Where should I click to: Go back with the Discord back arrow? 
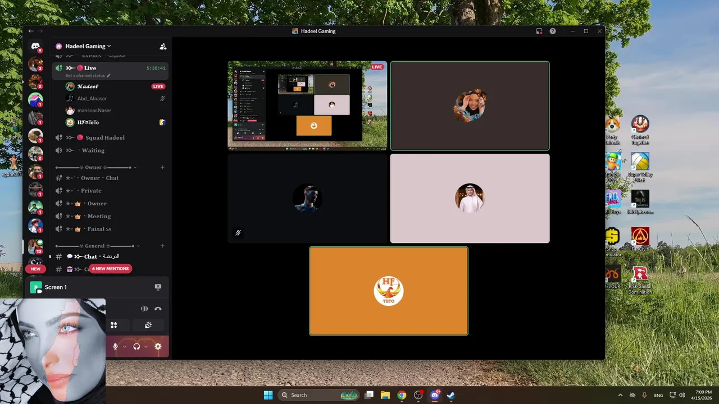(31, 31)
